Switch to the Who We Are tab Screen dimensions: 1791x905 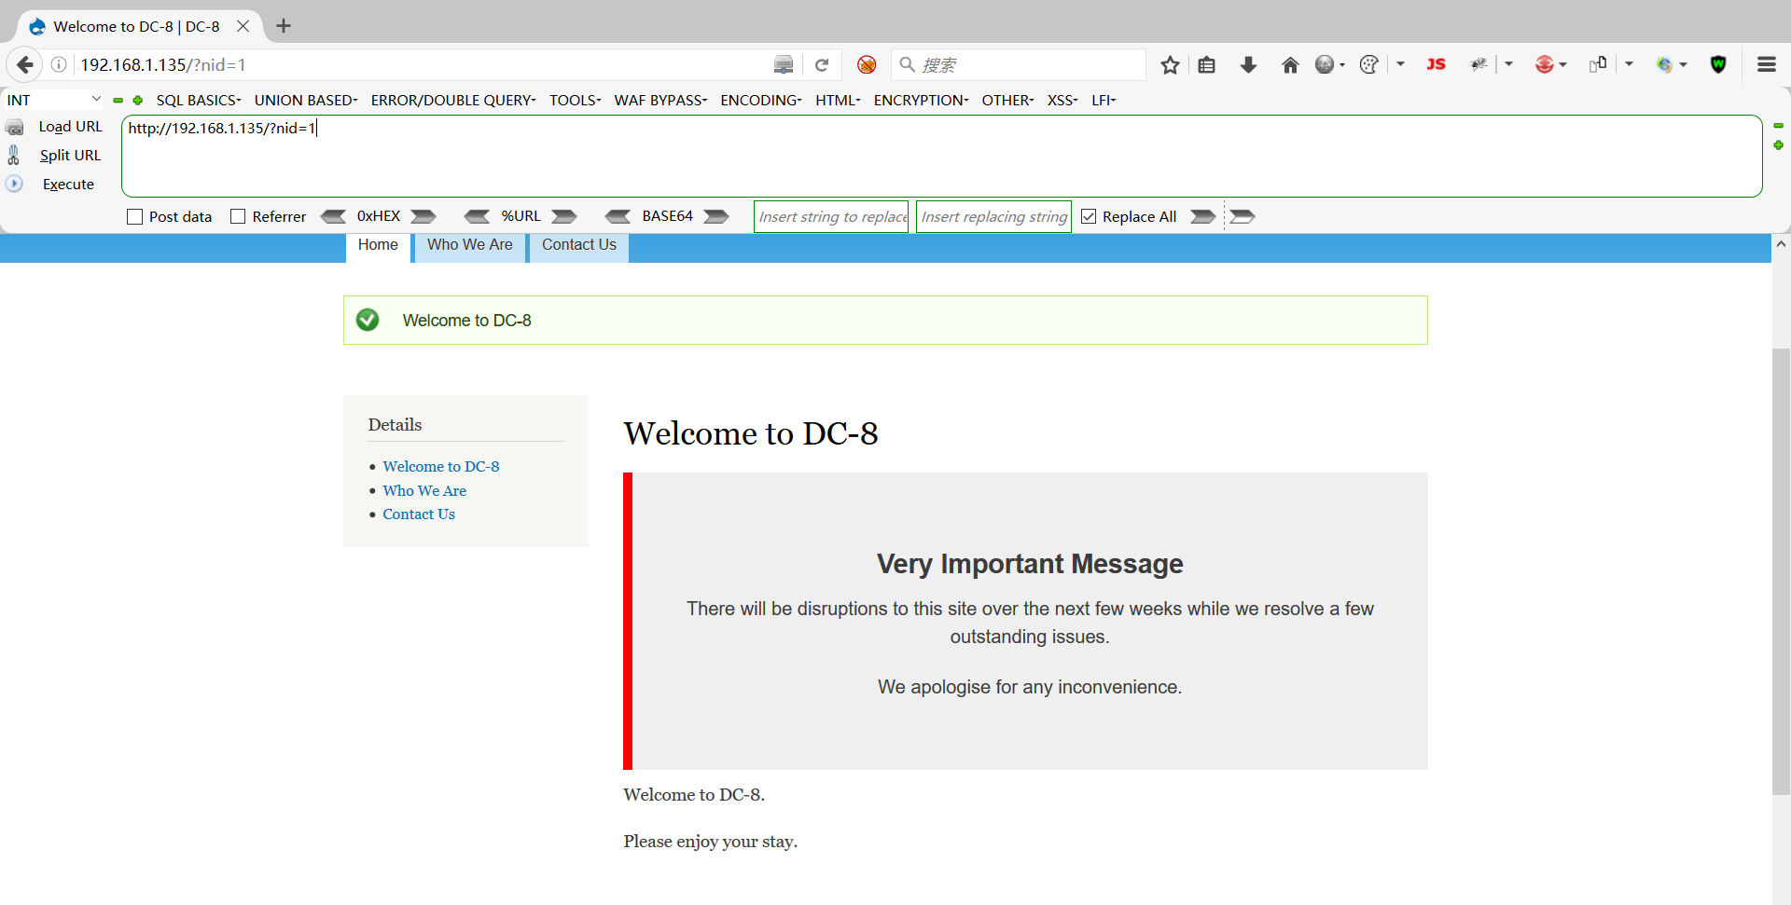click(x=470, y=247)
